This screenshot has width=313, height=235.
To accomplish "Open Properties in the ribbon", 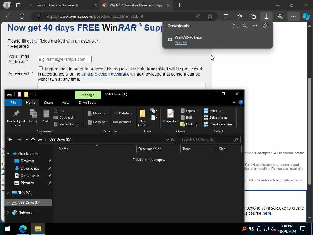I will tap(171, 118).
